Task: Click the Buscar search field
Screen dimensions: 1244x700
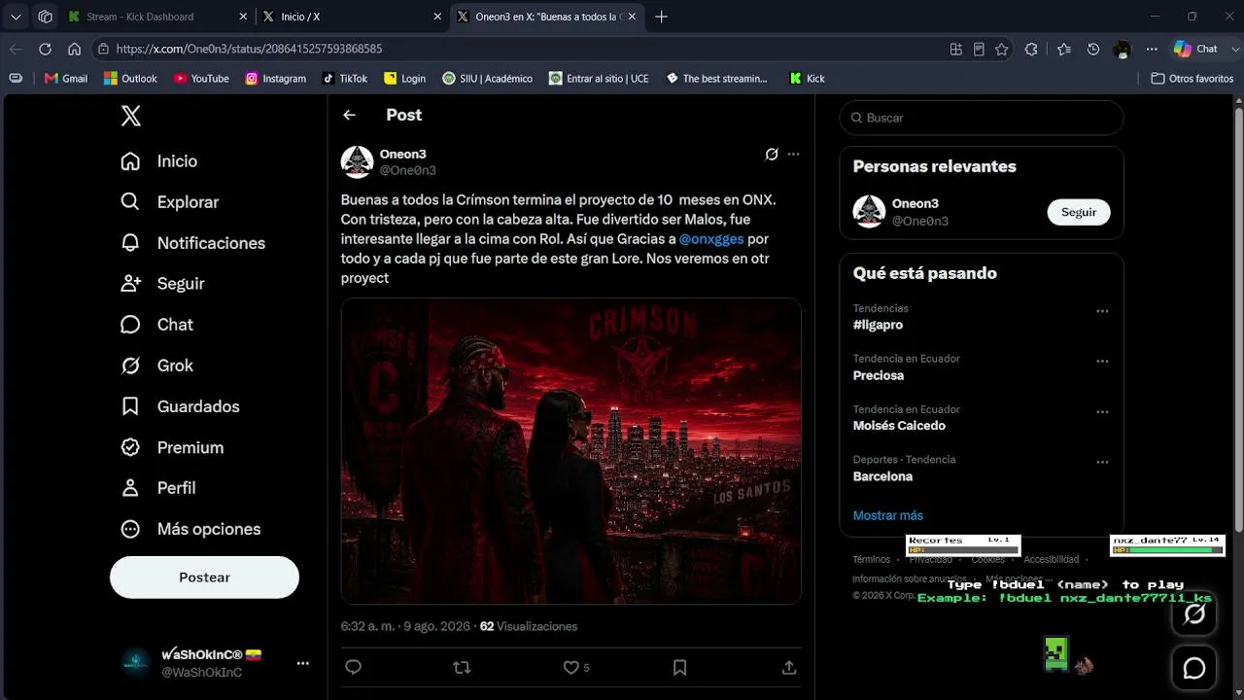Action: [982, 118]
